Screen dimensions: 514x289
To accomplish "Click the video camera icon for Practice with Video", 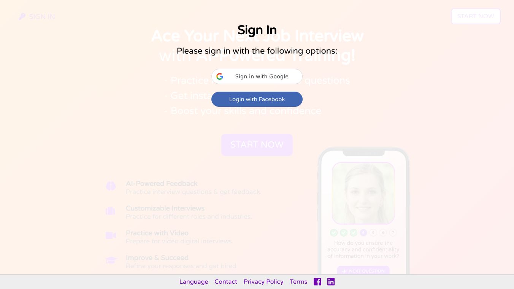I will click(x=111, y=235).
